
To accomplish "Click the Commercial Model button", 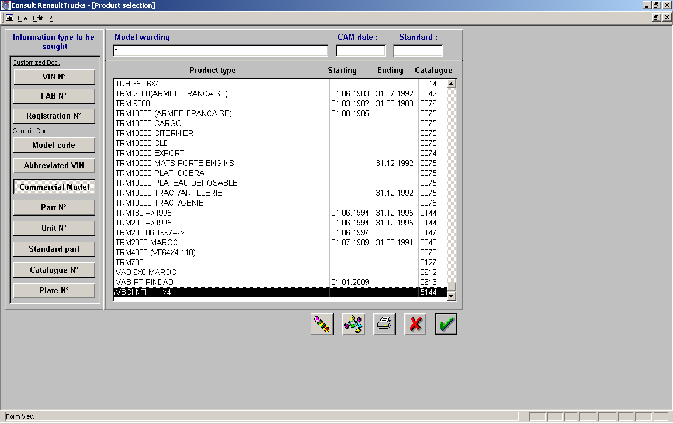I will [x=54, y=187].
